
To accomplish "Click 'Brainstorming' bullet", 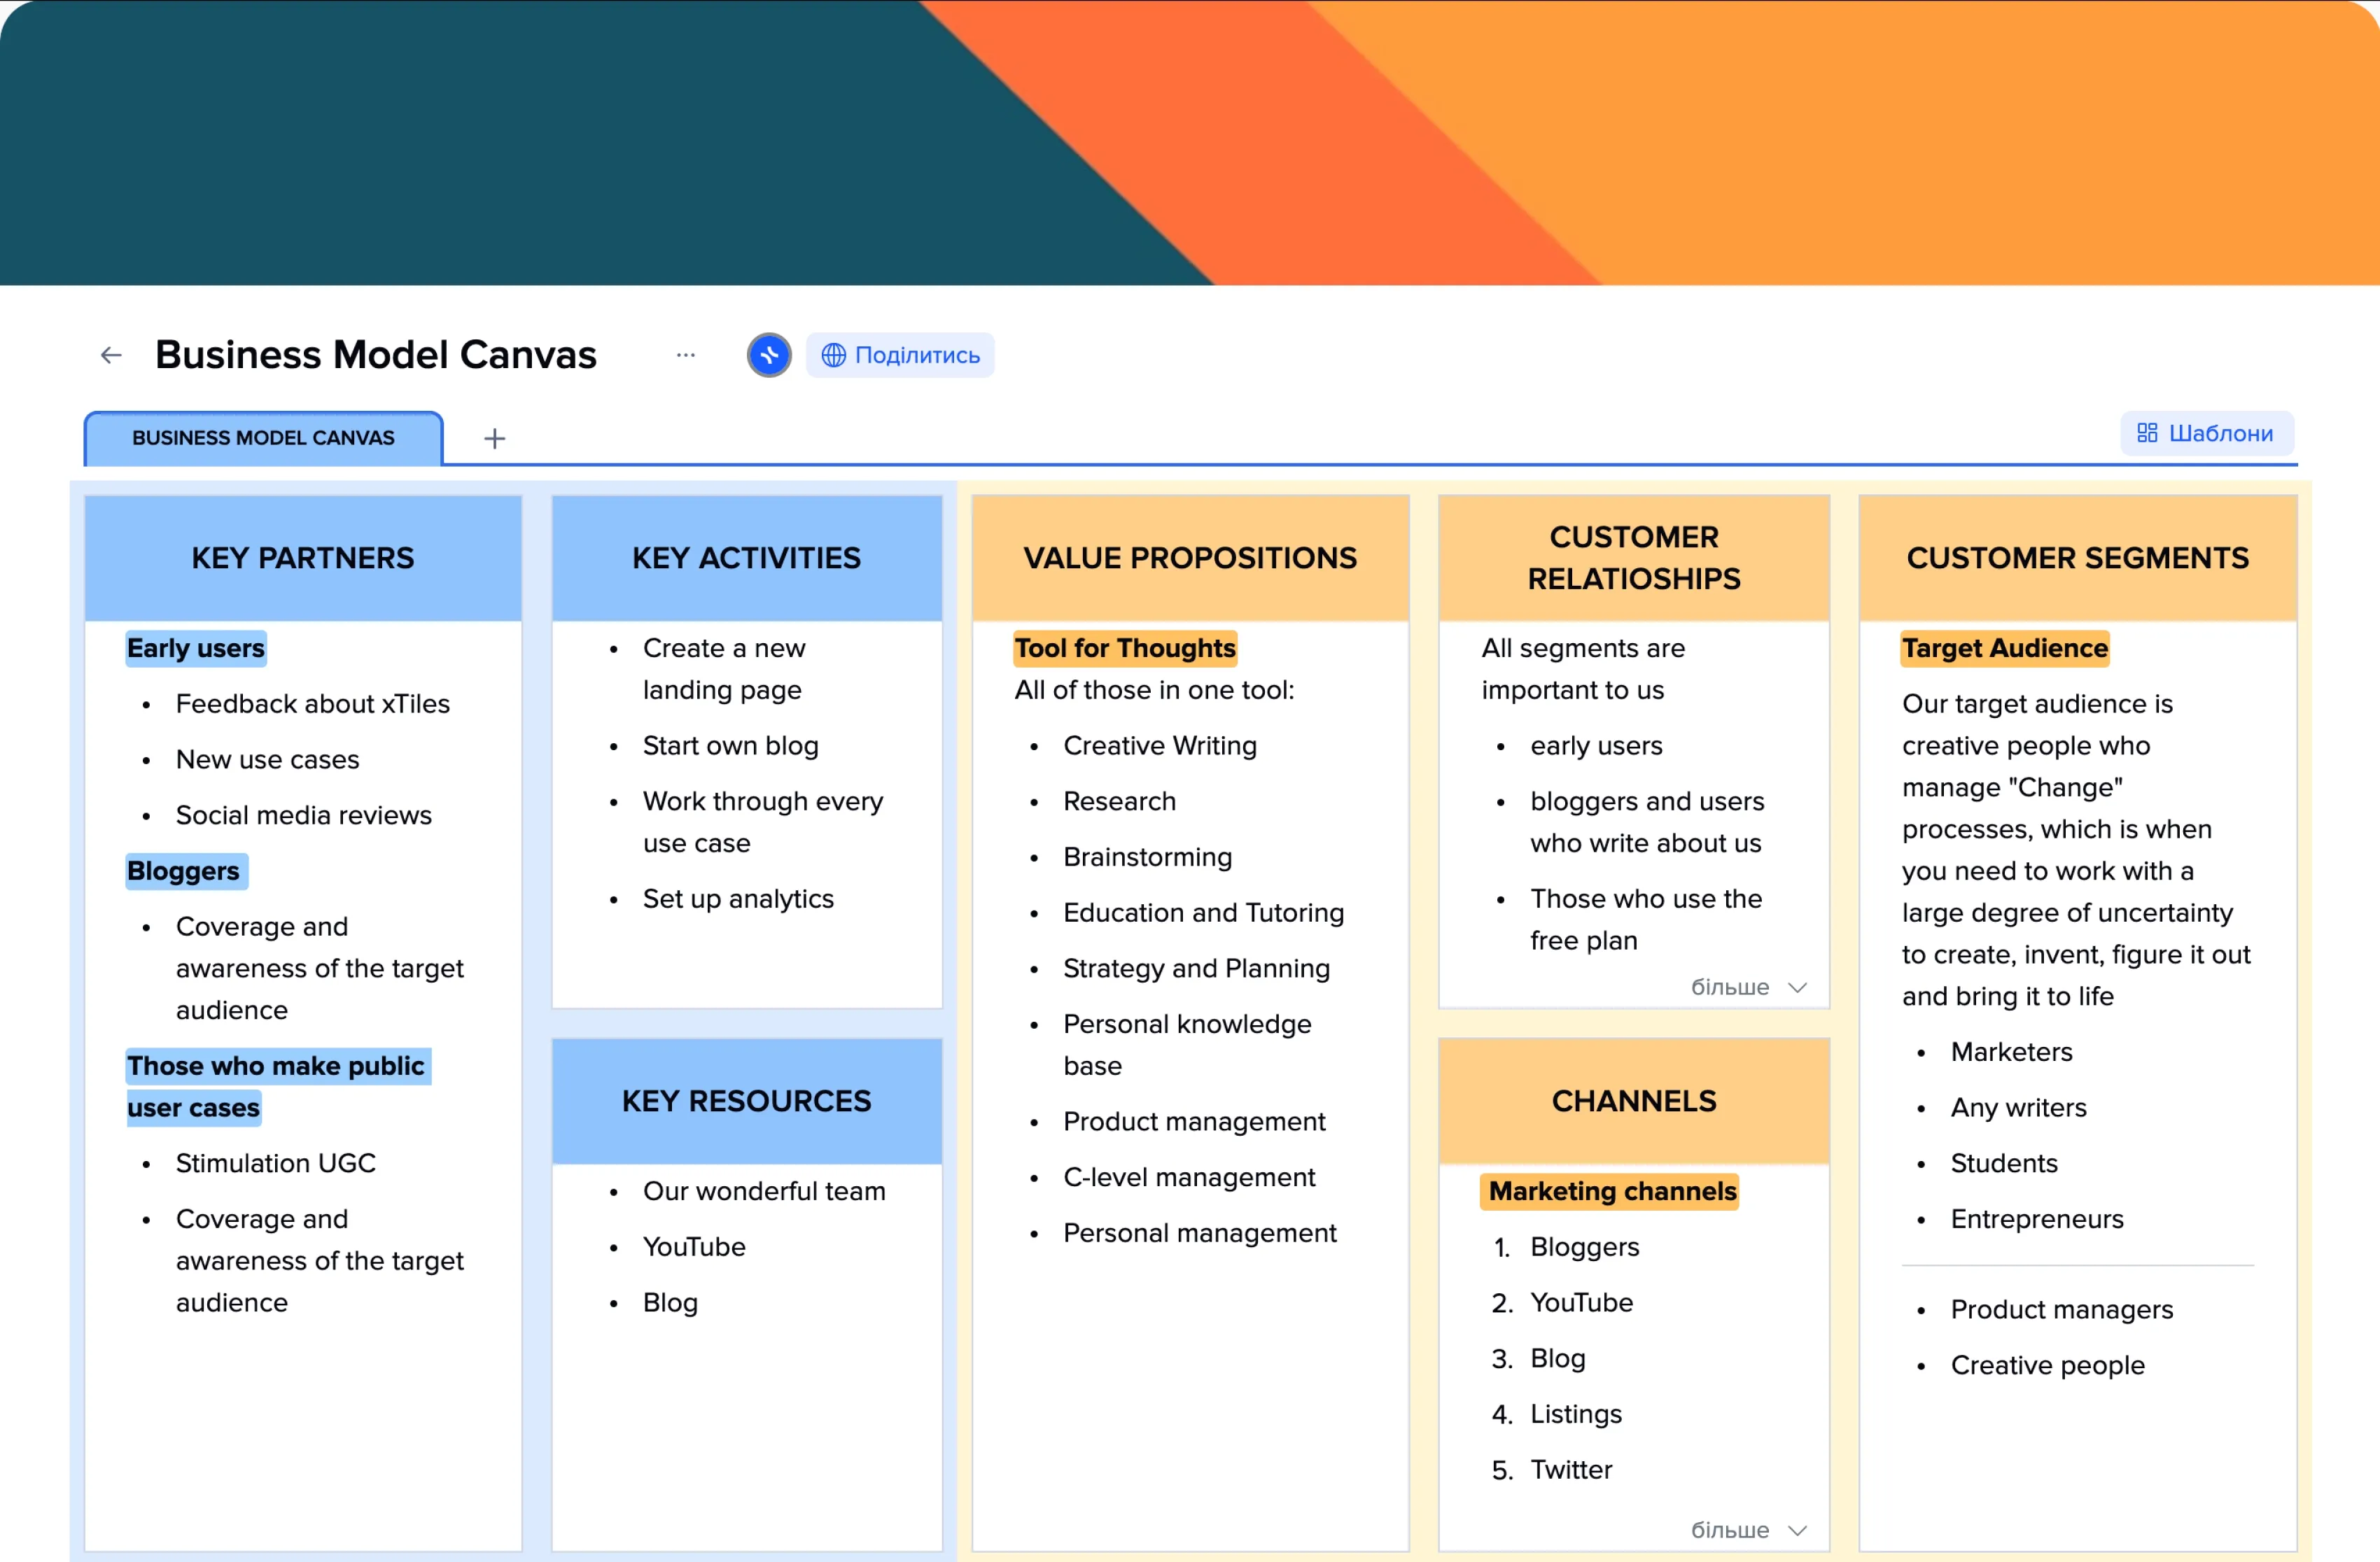I will tap(1147, 857).
